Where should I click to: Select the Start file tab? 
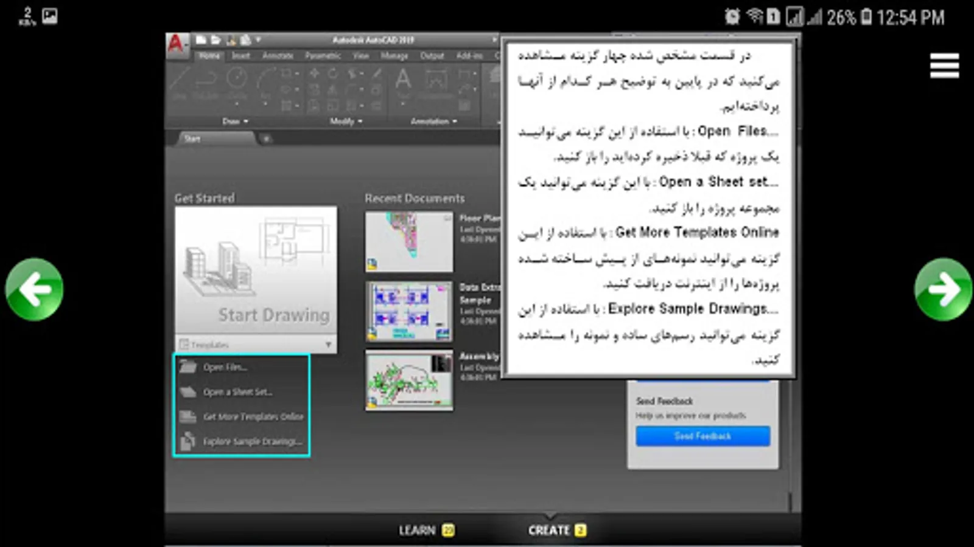click(216, 139)
